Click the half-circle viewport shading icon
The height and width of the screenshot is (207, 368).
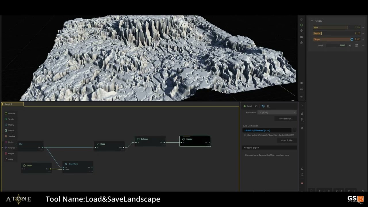point(301,30)
